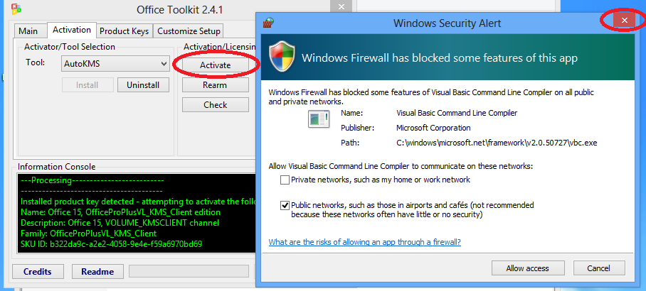Image resolution: width=646 pixels, height=291 pixels.
Task: Uncheck the Public networks checkbox
Action: click(x=285, y=205)
